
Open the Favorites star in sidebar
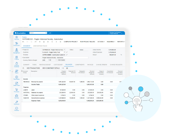click(17, 37)
